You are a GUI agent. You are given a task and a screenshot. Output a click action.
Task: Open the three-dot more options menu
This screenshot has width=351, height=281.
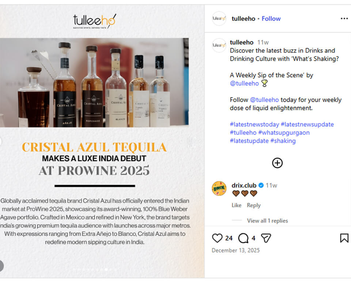(x=344, y=18)
